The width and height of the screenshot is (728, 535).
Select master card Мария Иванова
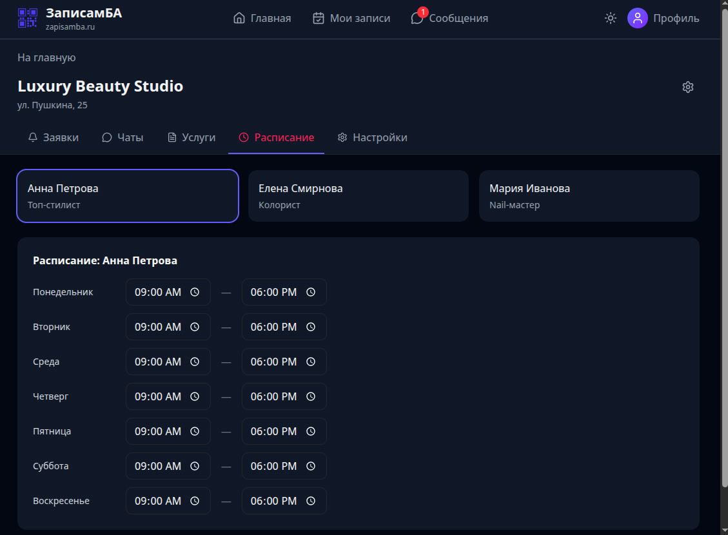(x=589, y=196)
